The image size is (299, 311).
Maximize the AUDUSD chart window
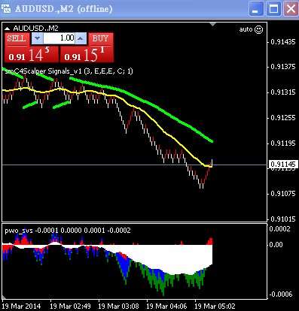(273, 9)
